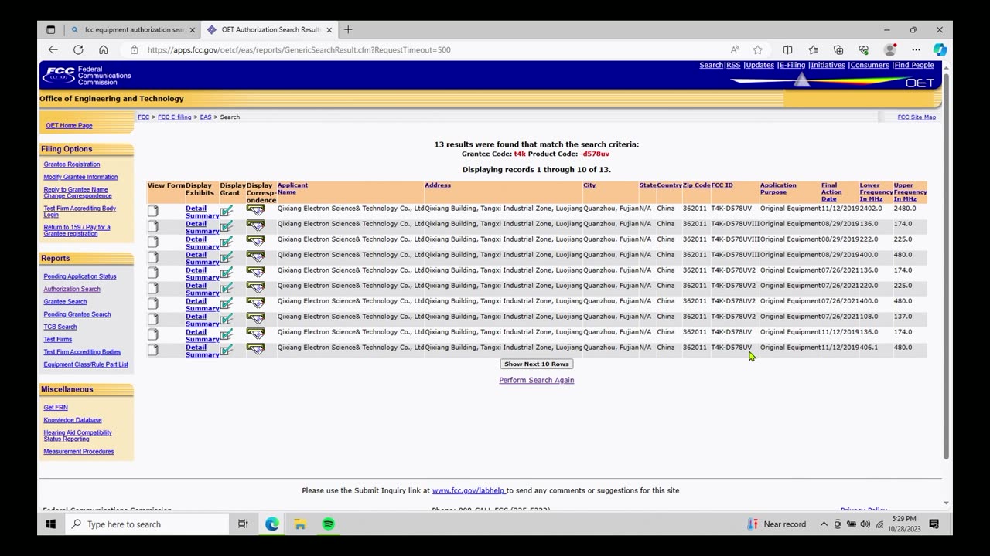Display Grant icon for 406.1 MHz row
This screenshot has width=990, height=556.
click(x=226, y=350)
